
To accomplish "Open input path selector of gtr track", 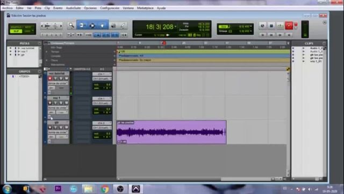I will [x=102, y=123].
